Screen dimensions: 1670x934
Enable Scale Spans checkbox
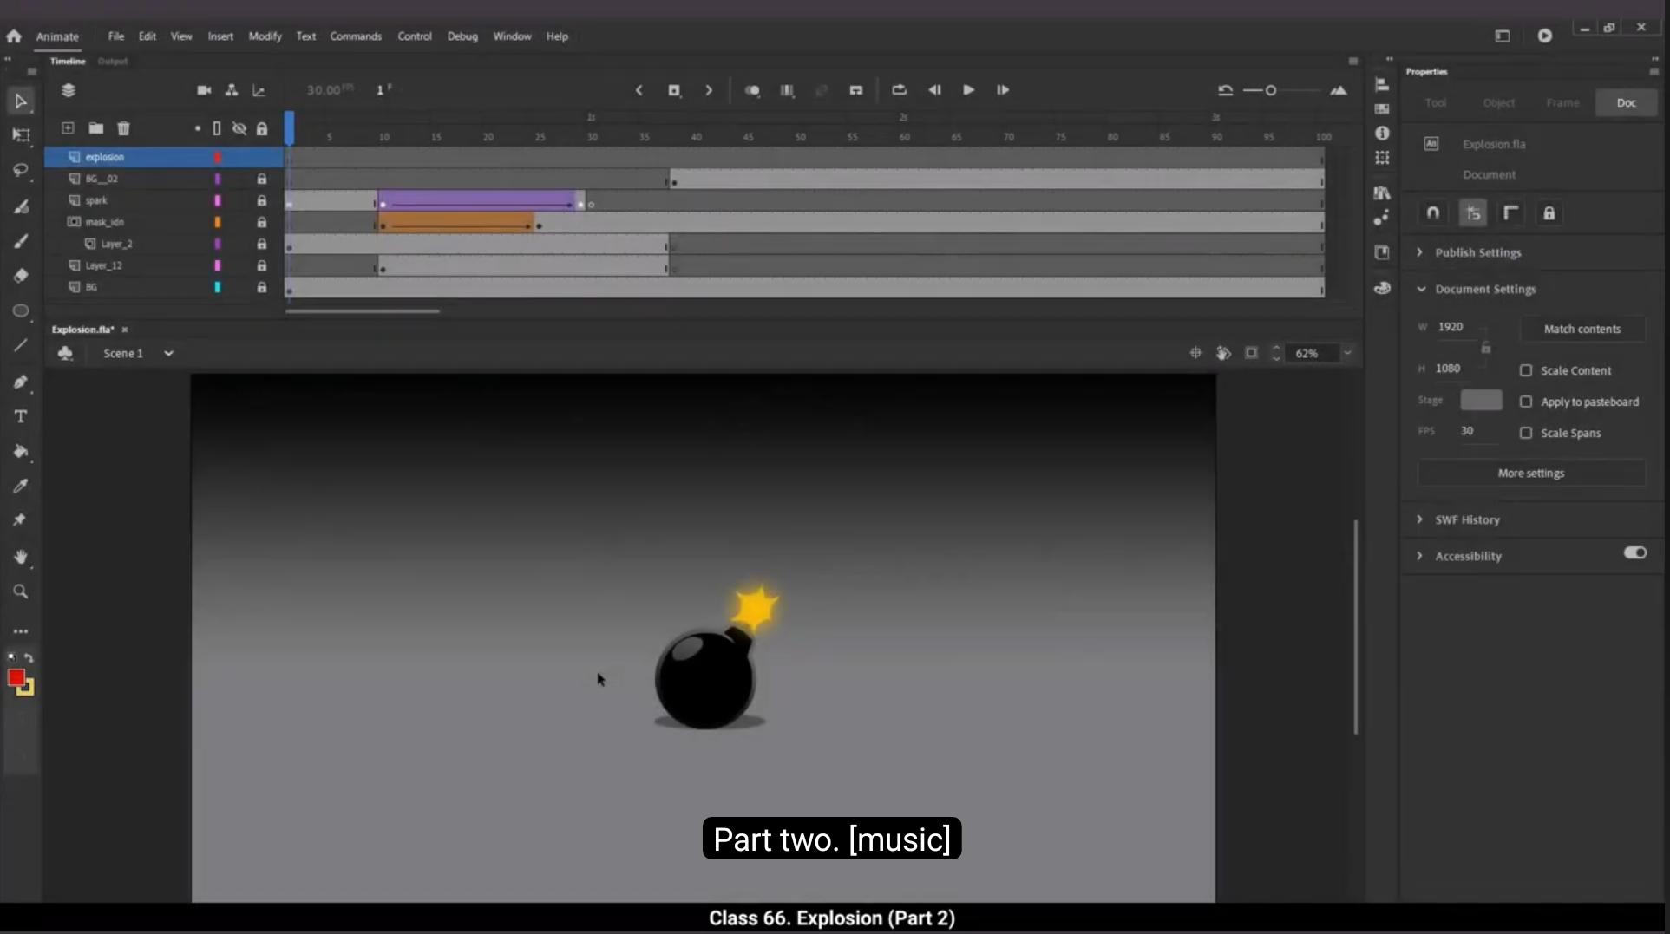click(x=1526, y=433)
